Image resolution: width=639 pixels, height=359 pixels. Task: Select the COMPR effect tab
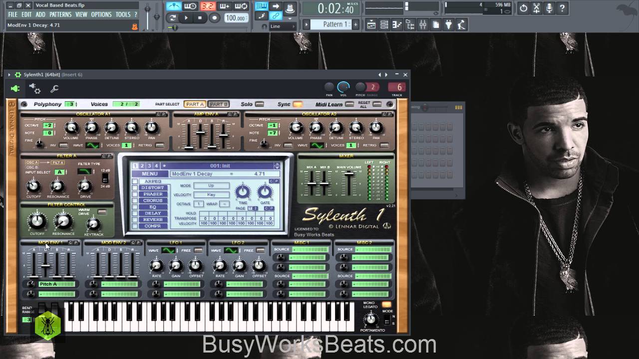click(x=153, y=226)
